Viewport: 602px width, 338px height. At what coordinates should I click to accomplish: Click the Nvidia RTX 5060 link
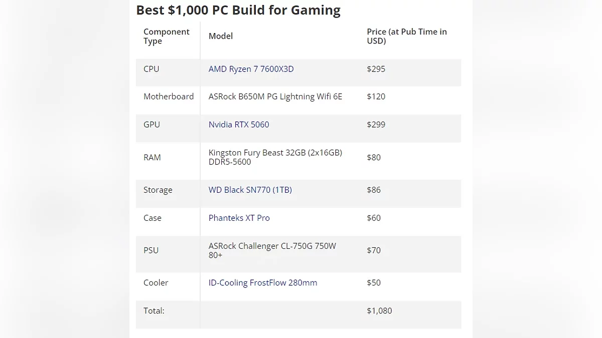(239, 125)
